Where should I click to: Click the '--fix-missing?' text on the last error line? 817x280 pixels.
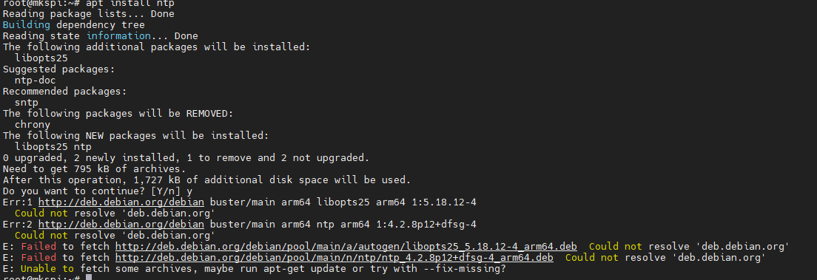pyautogui.click(x=464, y=269)
